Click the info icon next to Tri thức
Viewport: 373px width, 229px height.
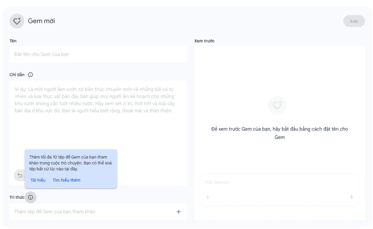(x=31, y=197)
